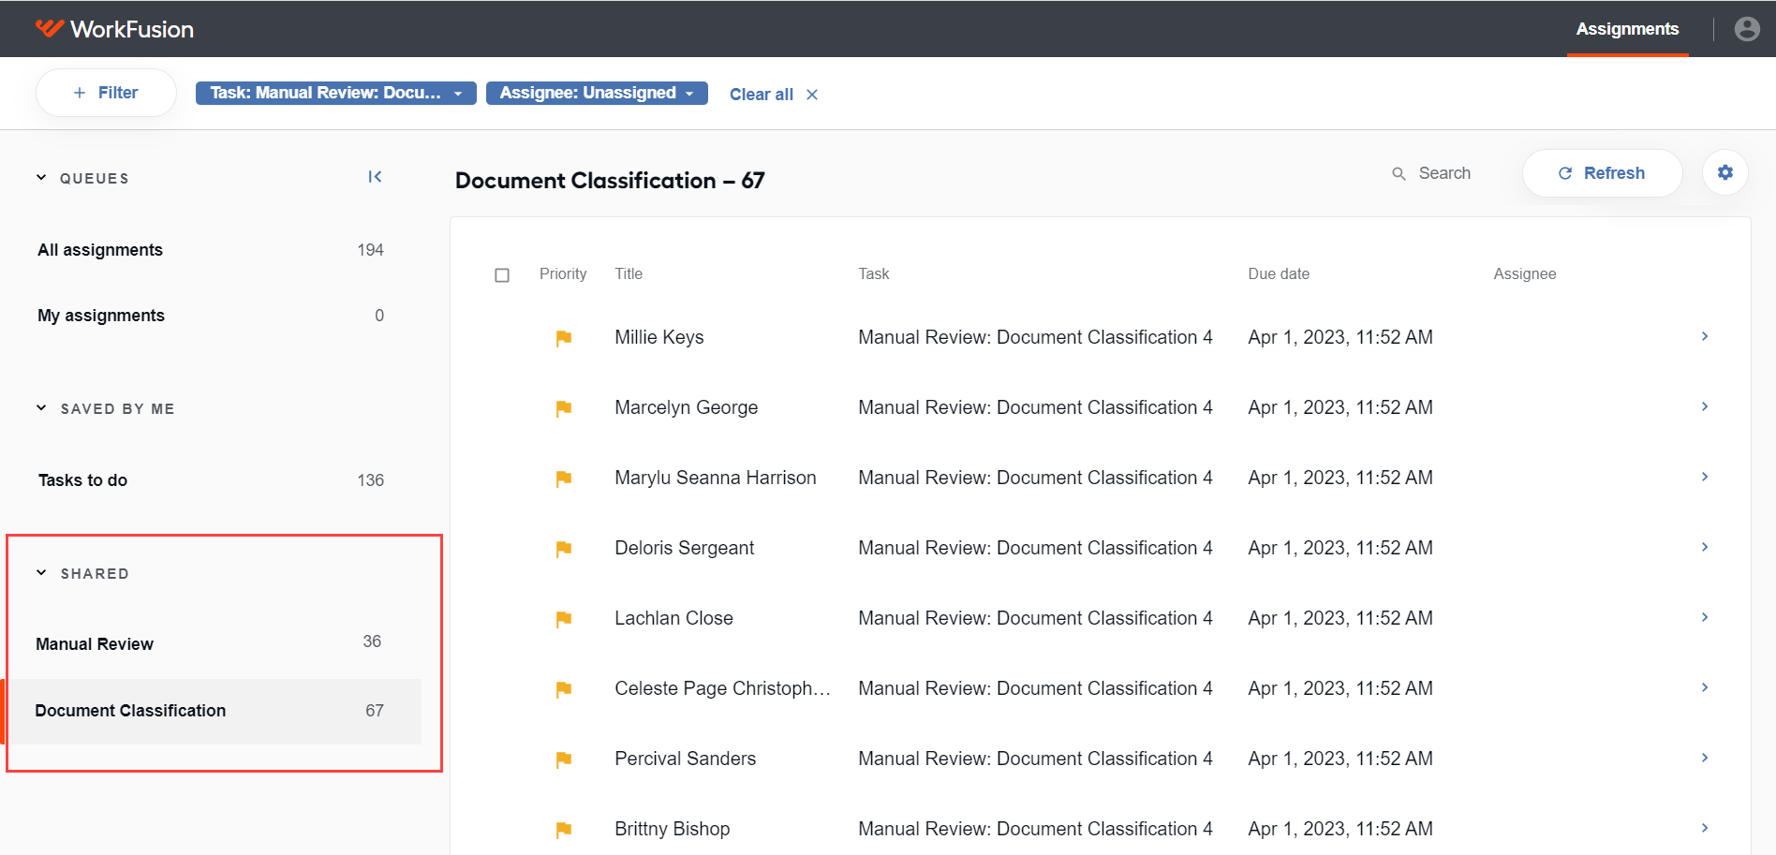Add a new filter
The width and height of the screenshot is (1776, 855).
[106, 93]
